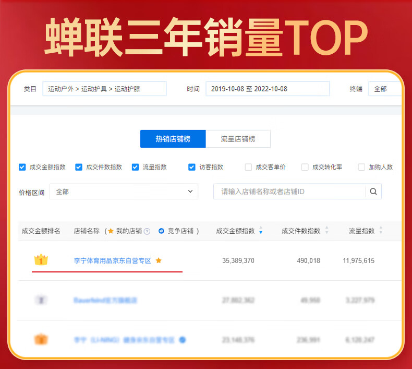
Task: Open the blurred second-ranked shop link
Action: [105, 300]
